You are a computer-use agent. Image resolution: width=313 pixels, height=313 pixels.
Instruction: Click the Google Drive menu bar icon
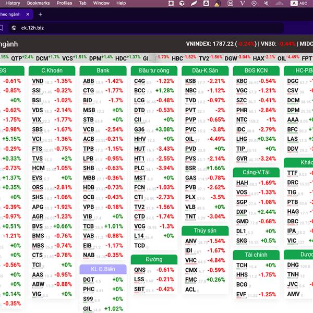click(206, 3)
